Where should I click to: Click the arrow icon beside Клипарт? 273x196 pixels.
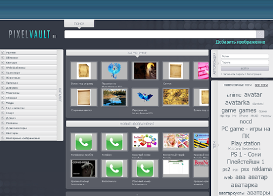click(x=3, y=62)
